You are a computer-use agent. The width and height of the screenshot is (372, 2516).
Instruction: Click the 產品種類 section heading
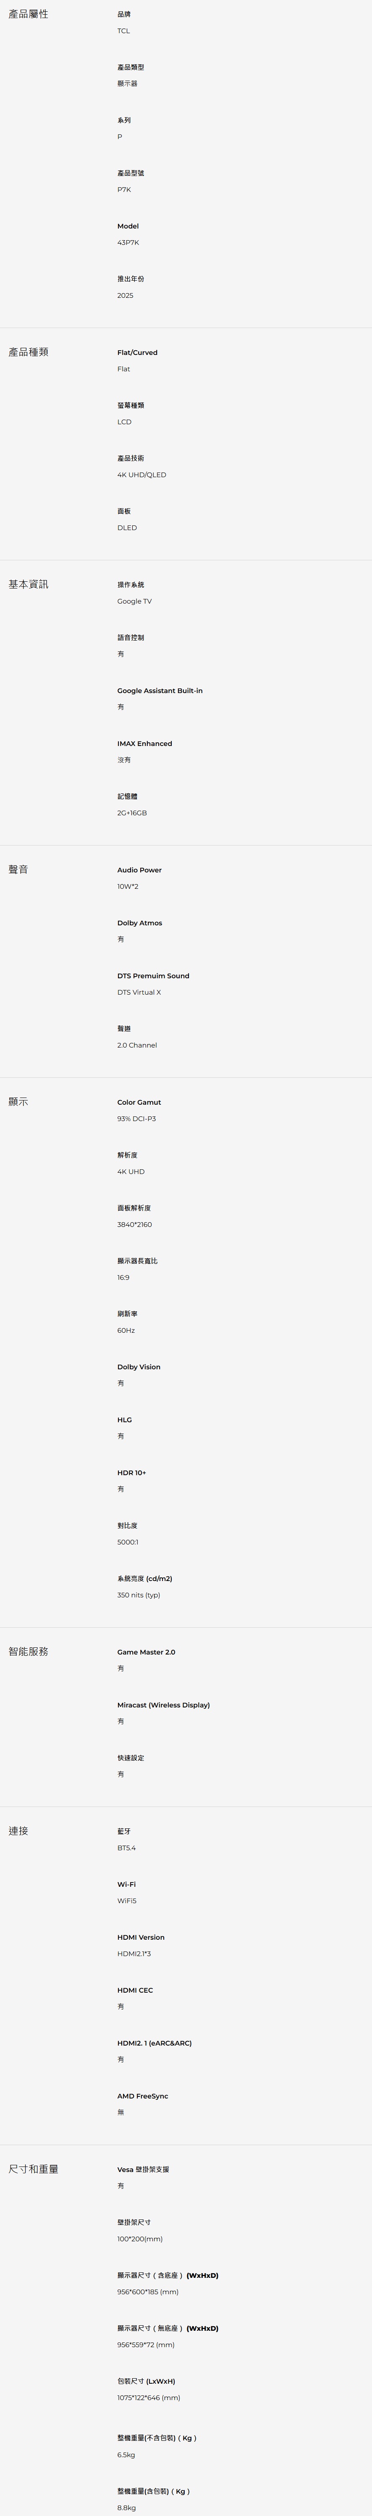(28, 352)
